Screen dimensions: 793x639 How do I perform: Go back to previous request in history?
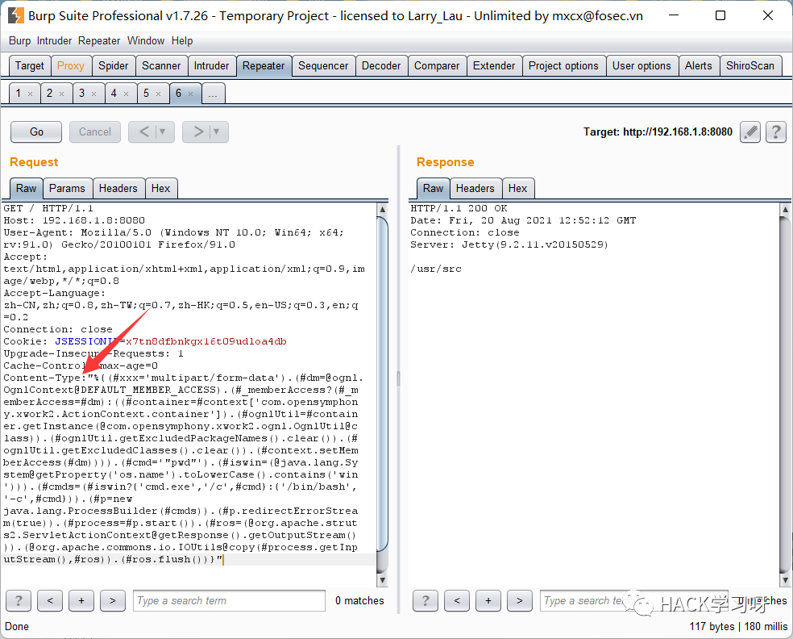point(143,132)
